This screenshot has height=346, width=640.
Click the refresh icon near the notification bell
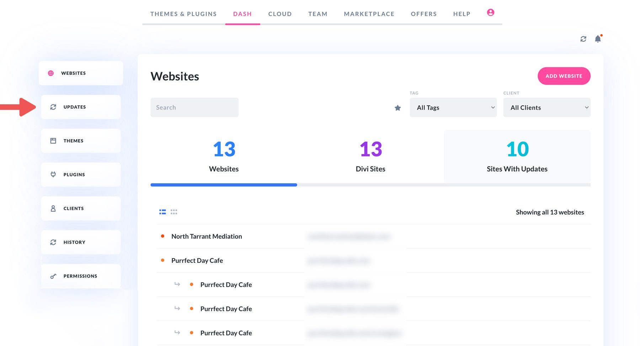click(583, 39)
